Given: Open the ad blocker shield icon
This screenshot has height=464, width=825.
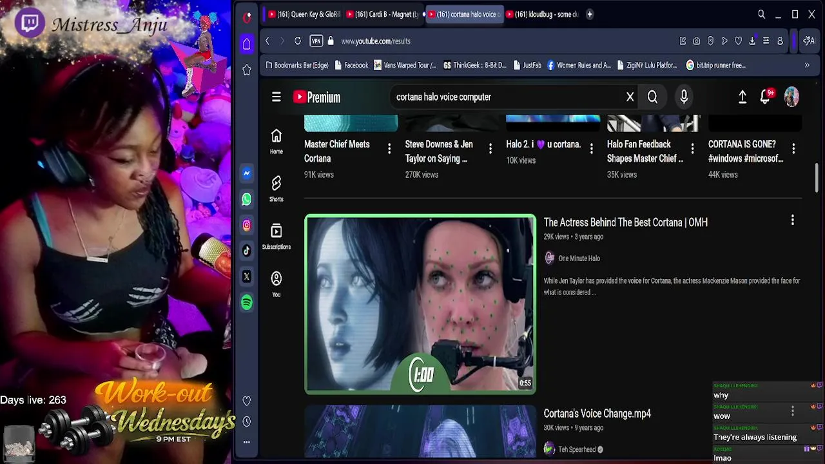Looking at the screenshot, I should [x=710, y=41].
